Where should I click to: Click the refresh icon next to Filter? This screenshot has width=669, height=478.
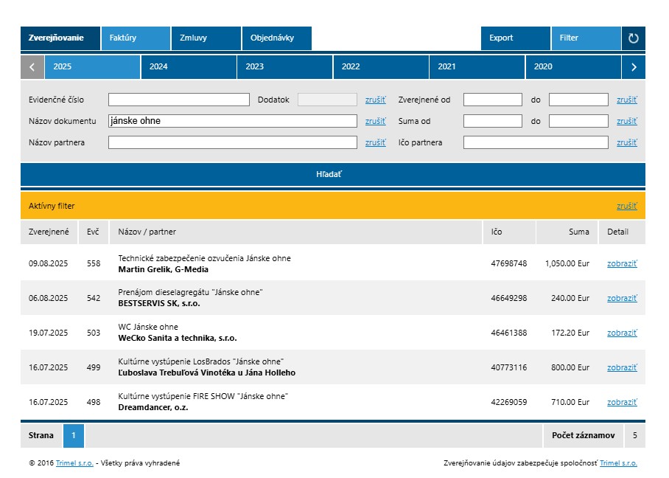633,38
